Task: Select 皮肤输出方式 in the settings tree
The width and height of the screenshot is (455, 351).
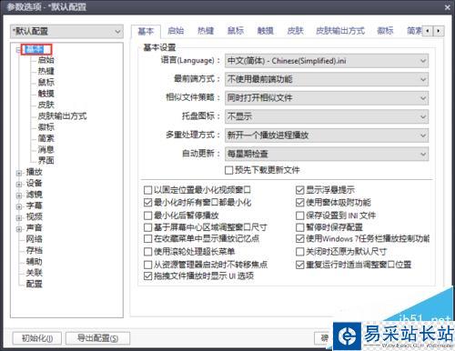Action: coord(62,116)
